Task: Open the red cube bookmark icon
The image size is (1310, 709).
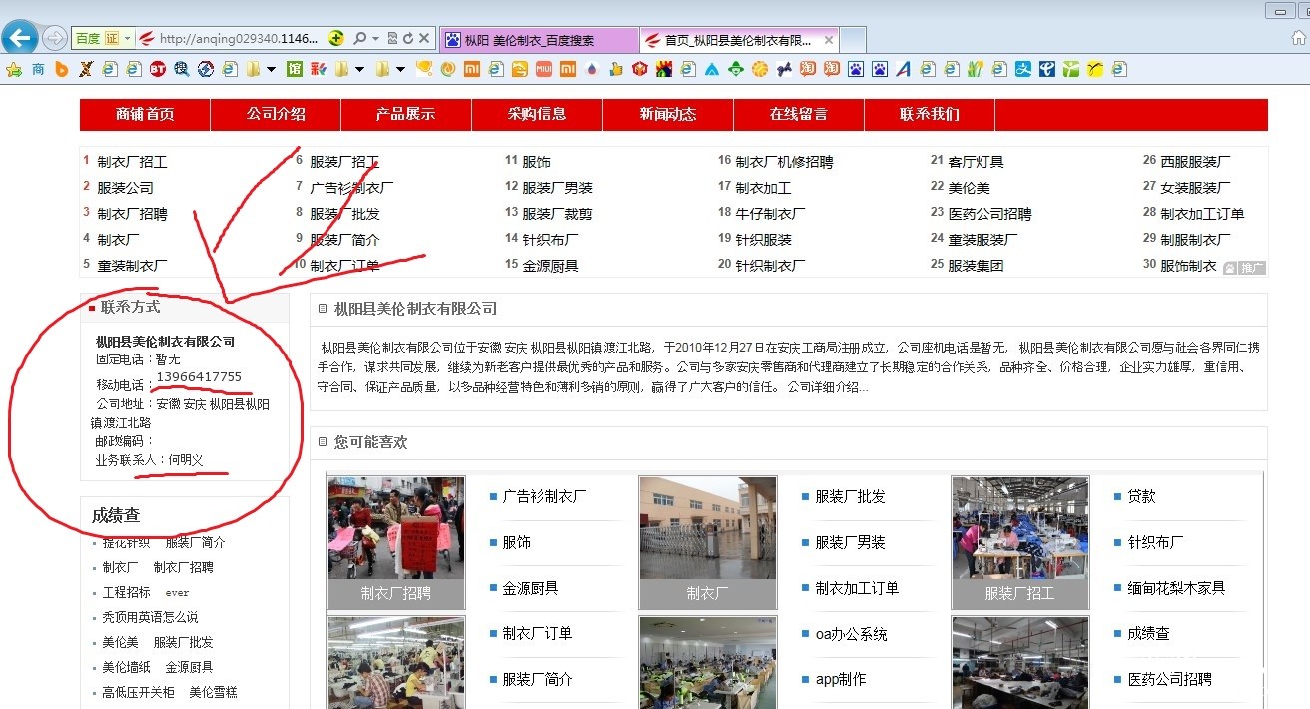Action: pos(639,69)
